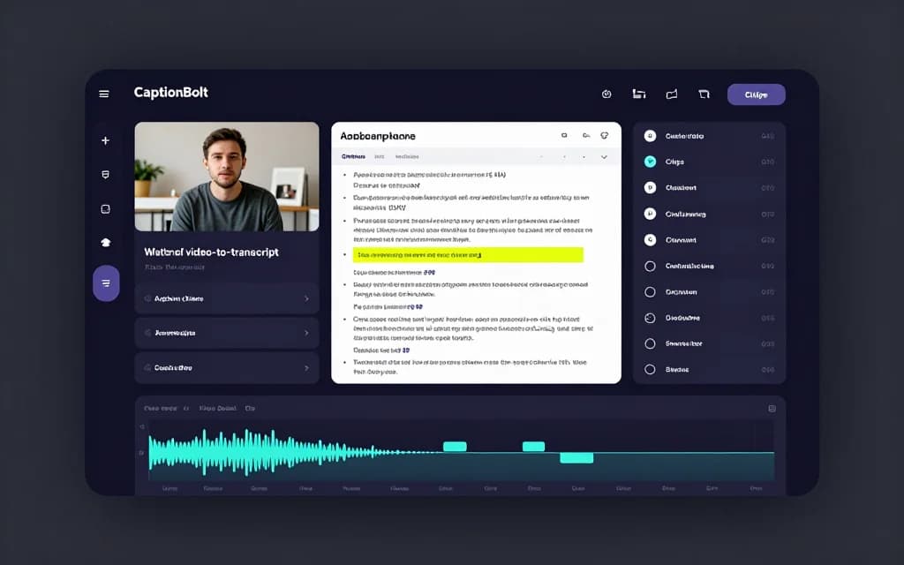Click the folder share icon in top bar
The height and width of the screenshot is (565, 904).
tap(672, 94)
